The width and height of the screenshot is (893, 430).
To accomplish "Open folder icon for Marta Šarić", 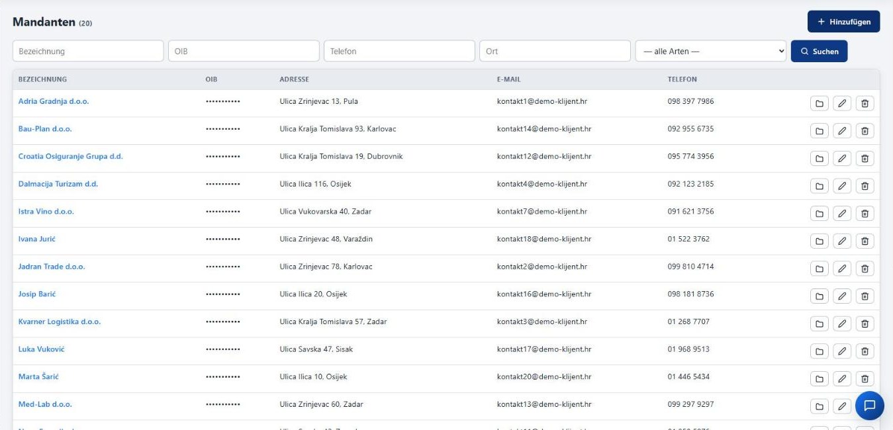I will tap(819, 379).
